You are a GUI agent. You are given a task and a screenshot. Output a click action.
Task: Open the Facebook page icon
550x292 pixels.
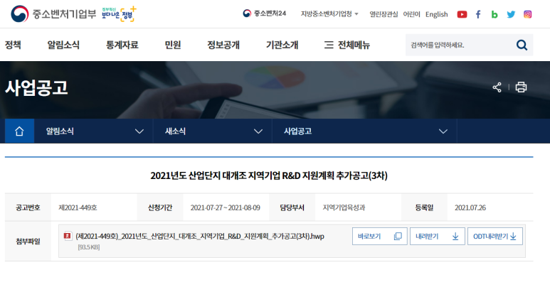pos(478,14)
